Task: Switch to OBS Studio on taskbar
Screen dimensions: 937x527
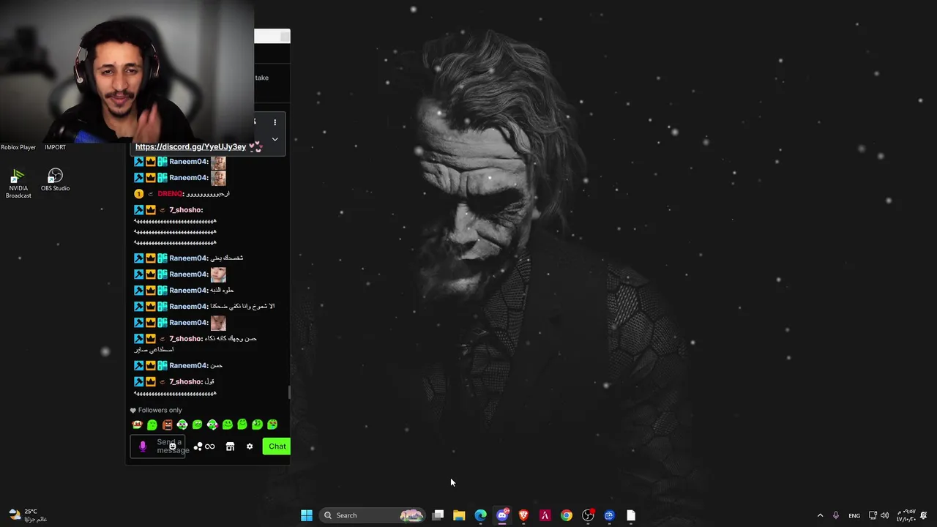Action: [x=588, y=515]
